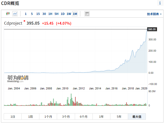Switch to candlestick chart type
Viewport: 164px width, 123px height.
click(x=8, y=14)
